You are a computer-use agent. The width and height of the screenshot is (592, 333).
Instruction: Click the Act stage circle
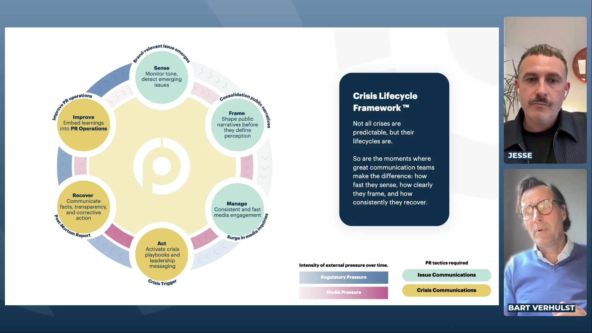tap(162, 255)
